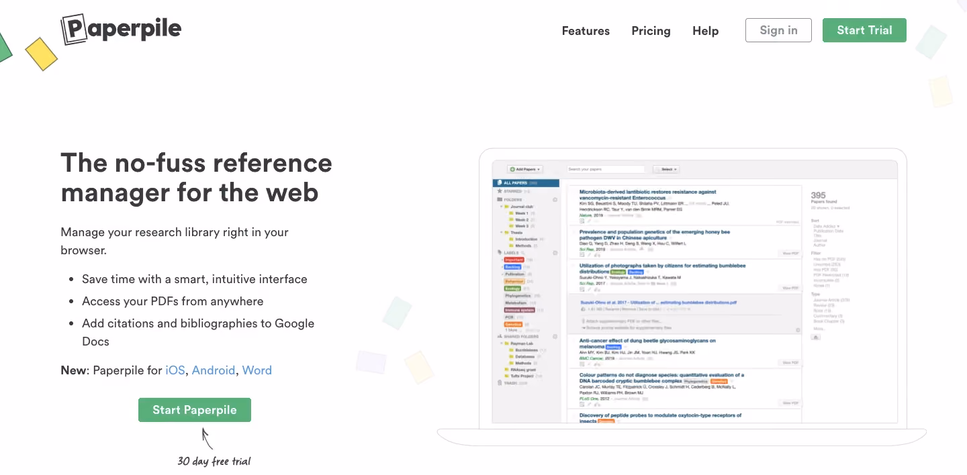
Task: Click the bullet "Save time with a smart, intuitive interface"
Action: pyautogui.click(x=195, y=279)
